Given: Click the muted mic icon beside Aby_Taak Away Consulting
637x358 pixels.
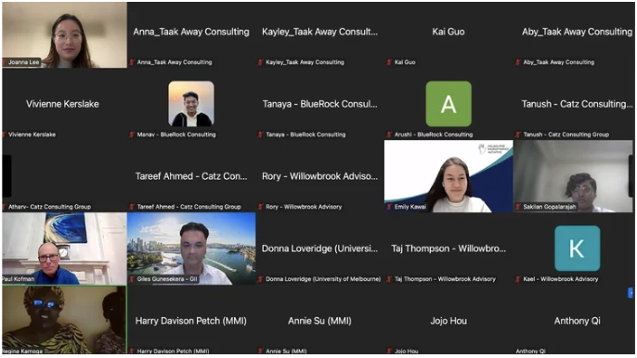Looking at the screenshot, I should tap(518, 62).
